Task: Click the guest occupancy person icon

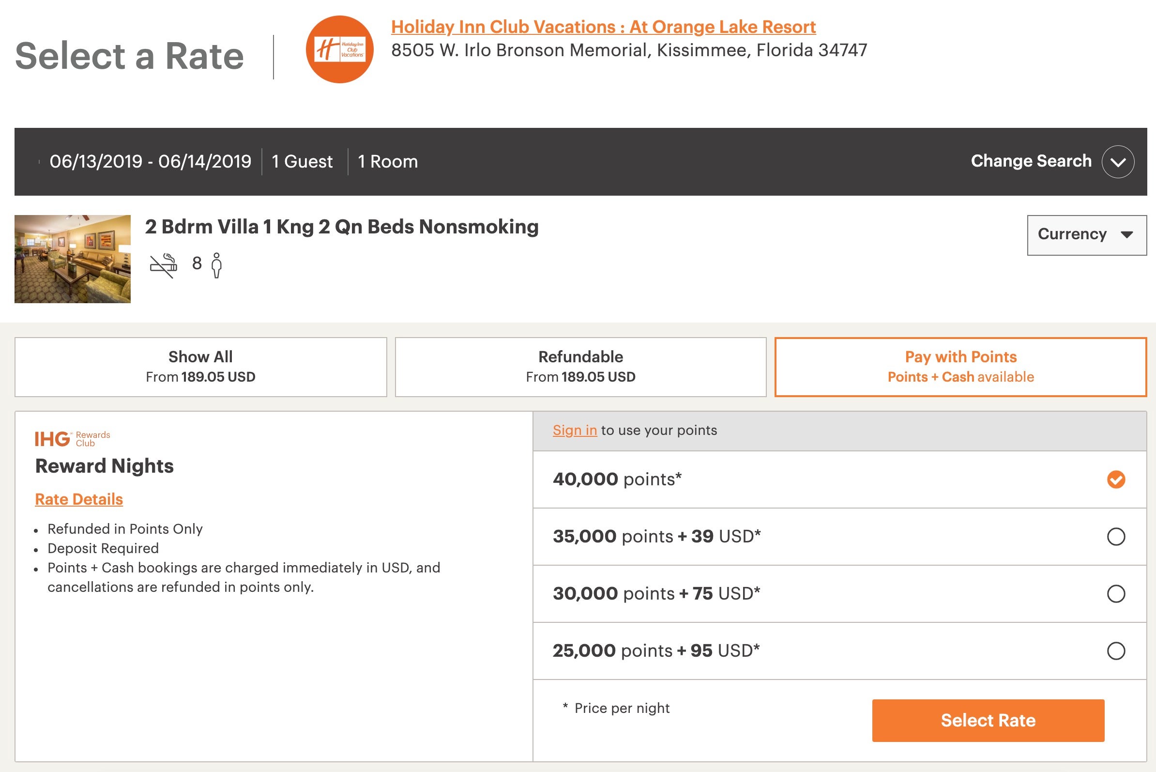Action: 216,265
